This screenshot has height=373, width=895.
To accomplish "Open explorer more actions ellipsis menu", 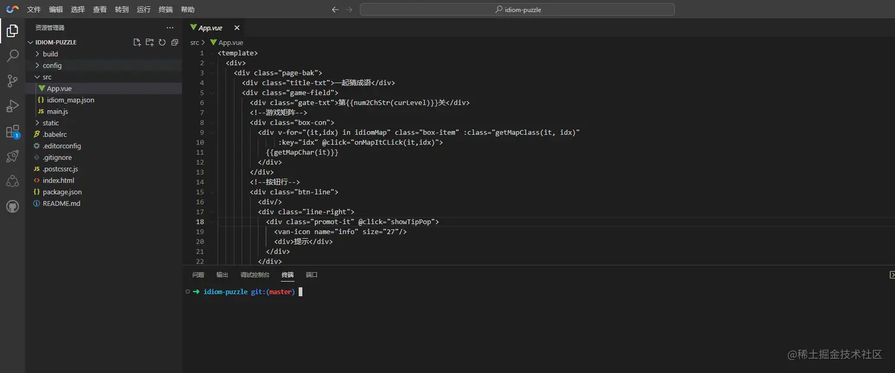I will click(x=170, y=28).
